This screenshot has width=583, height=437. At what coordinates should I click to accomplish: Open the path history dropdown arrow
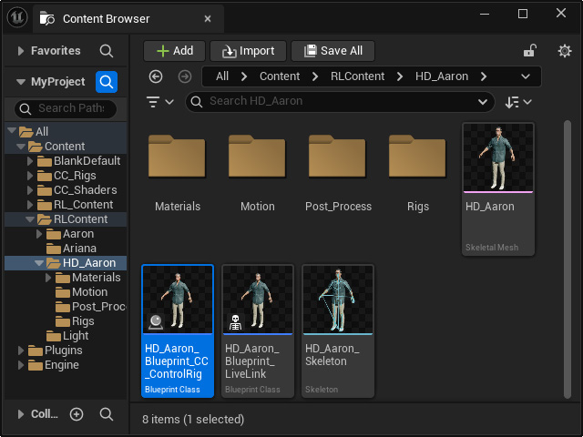click(526, 76)
